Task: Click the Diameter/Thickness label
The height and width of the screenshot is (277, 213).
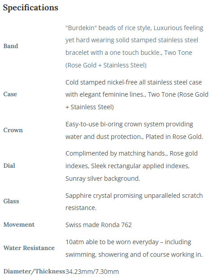Action: (34, 271)
